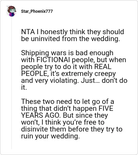Image resolution: width=138 pixels, height=155 pixels.
Task: Visit the Star_Phoenix777 username profile link
Action: click(x=37, y=11)
